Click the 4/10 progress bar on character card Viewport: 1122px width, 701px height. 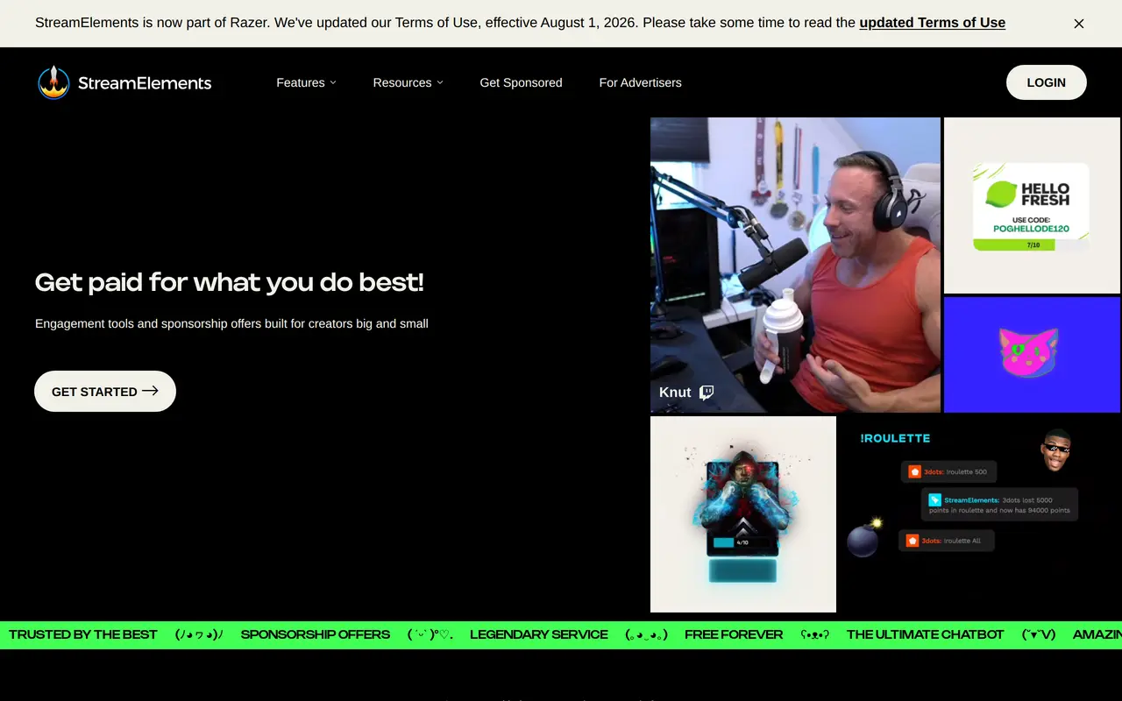pos(742,542)
